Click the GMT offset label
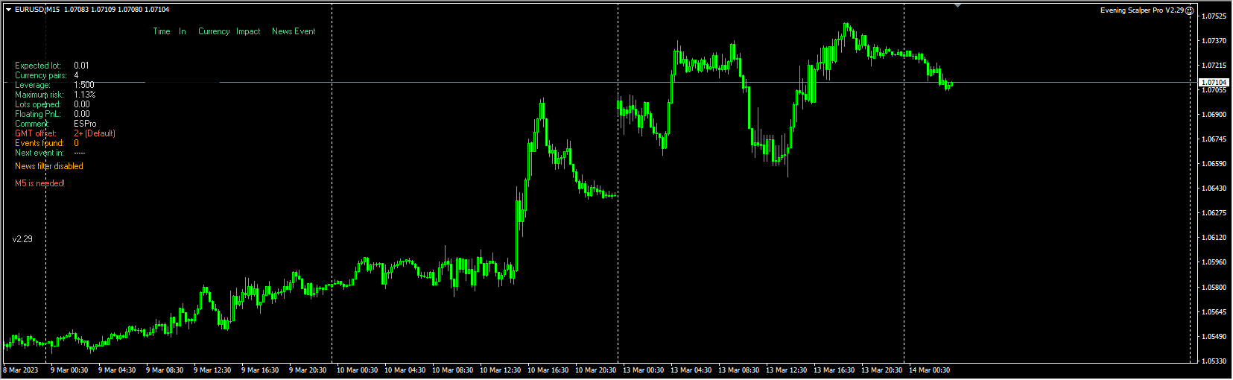1233x380 pixels. pos(36,133)
